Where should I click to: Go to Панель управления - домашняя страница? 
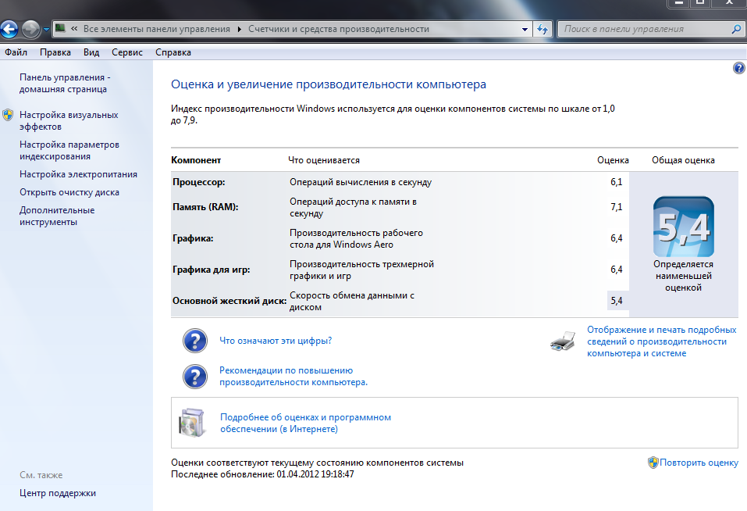pyautogui.click(x=65, y=84)
